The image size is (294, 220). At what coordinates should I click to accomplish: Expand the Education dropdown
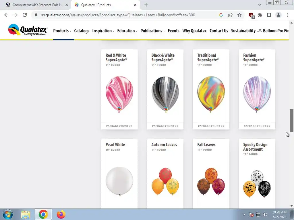(x=127, y=31)
